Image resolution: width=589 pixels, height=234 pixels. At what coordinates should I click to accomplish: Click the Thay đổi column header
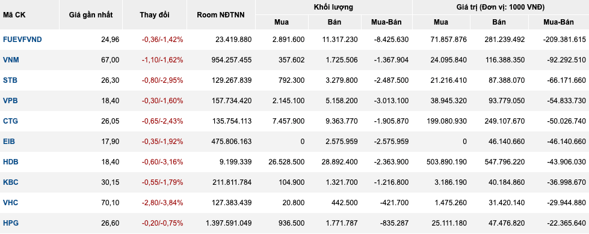pos(155,15)
